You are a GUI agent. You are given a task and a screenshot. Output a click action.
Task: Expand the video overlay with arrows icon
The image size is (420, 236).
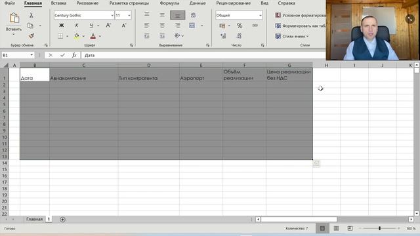[x=409, y=19]
